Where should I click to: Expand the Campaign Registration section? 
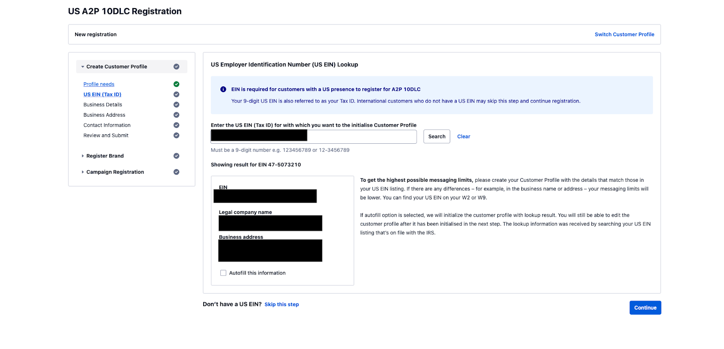click(x=83, y=172)
